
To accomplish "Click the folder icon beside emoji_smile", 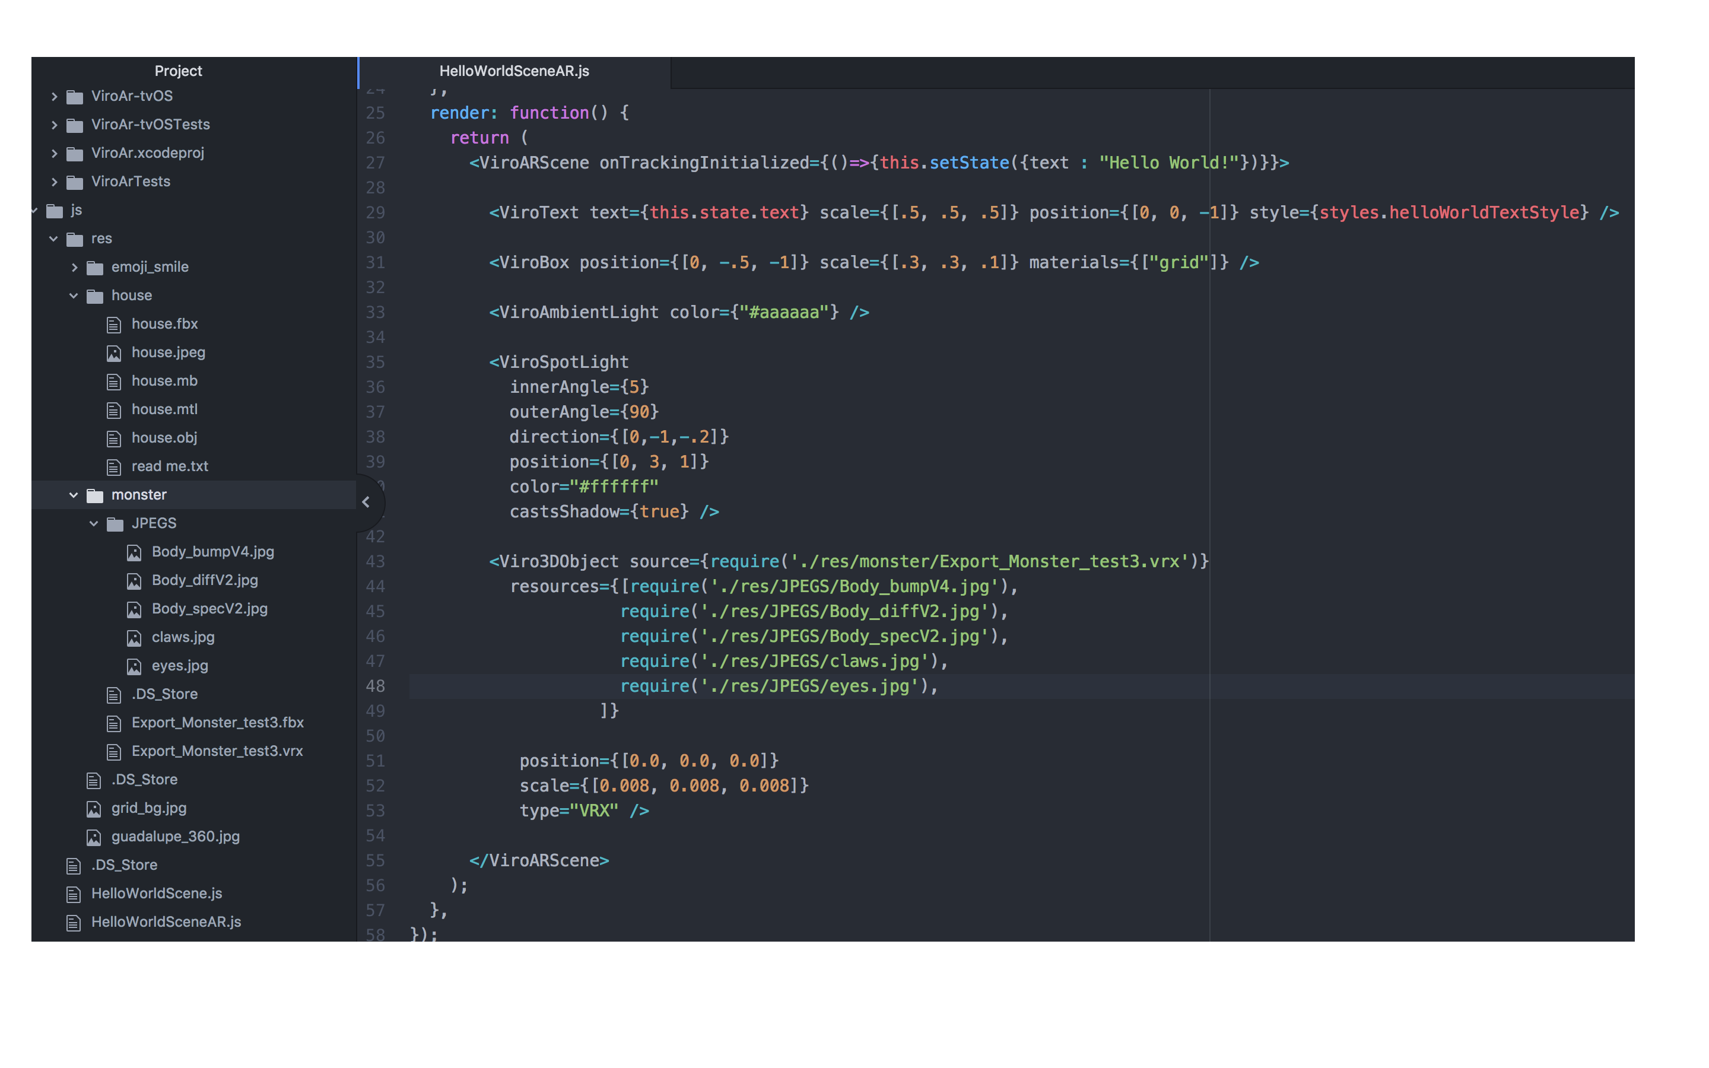I will pos(94,267).
